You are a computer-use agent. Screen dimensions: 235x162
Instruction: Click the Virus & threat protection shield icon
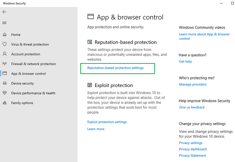pyautogui.click(x=5, y=44)
